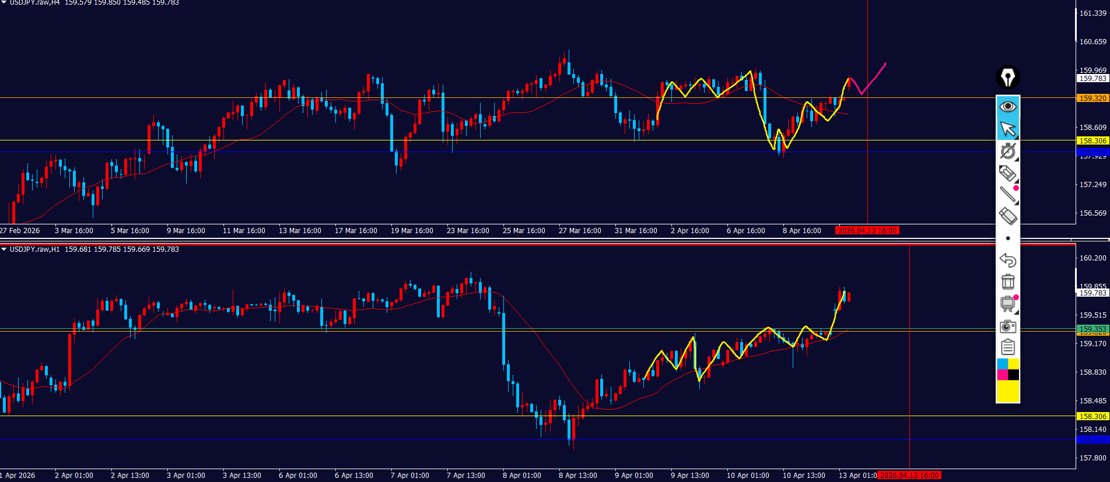Open the USDJPY.raw,H4 chart dropdown triangle
Image resolution: width=1110 pixels, height=482 pixels.
tap(4, 3)
